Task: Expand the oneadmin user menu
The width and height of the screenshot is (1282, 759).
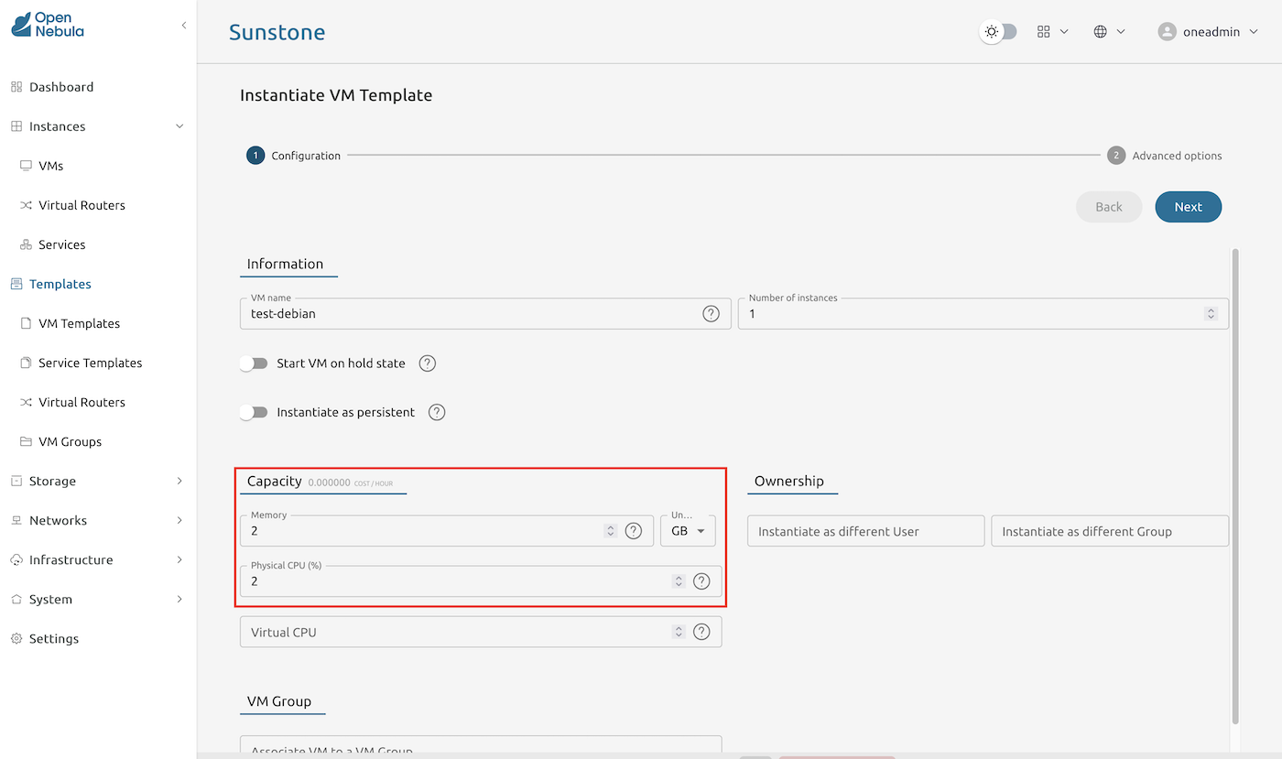Action: click(1207, 30)
